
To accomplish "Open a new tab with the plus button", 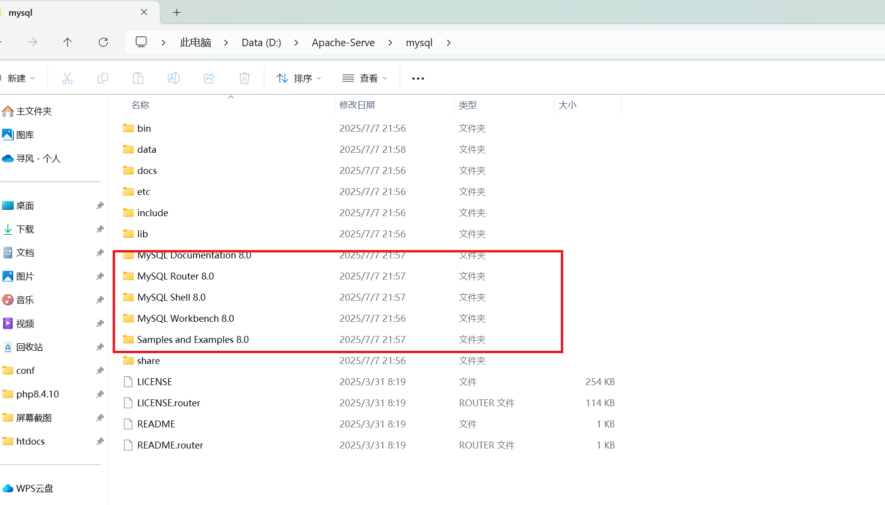I will point(177,12).
